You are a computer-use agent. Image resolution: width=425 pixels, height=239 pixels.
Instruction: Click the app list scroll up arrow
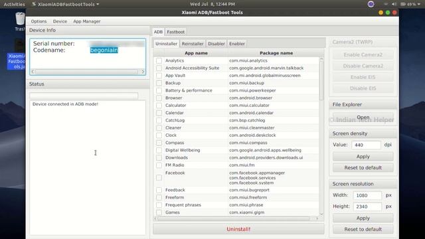coord(321,59)
